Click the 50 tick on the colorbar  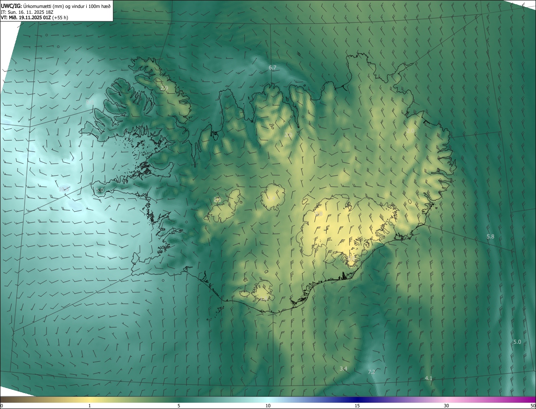point(533,406)
